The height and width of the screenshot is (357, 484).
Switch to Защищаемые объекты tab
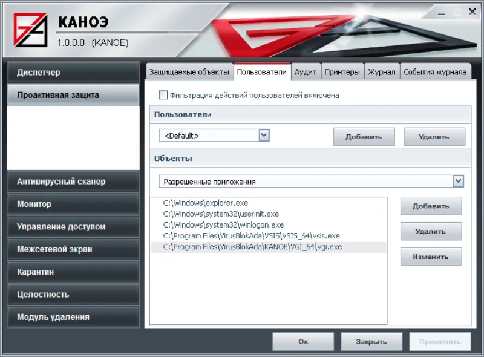click(189, 72)
